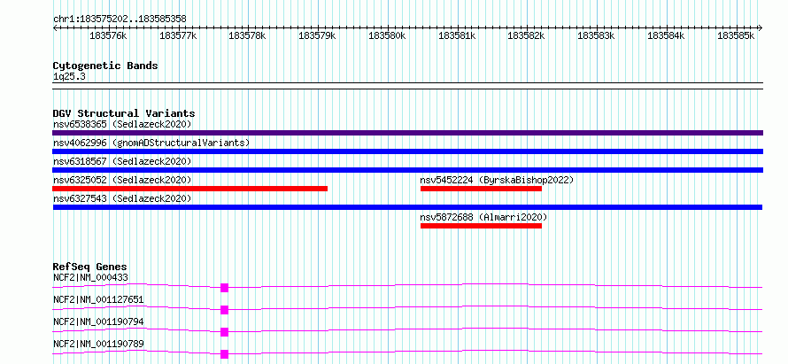
Task: Click the 183577k ruler tick label
Action: point(178,36)
